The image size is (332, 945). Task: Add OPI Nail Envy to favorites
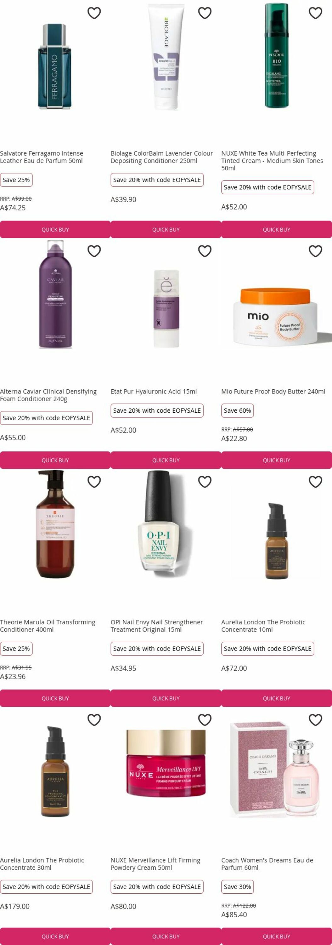click(205, 482)
